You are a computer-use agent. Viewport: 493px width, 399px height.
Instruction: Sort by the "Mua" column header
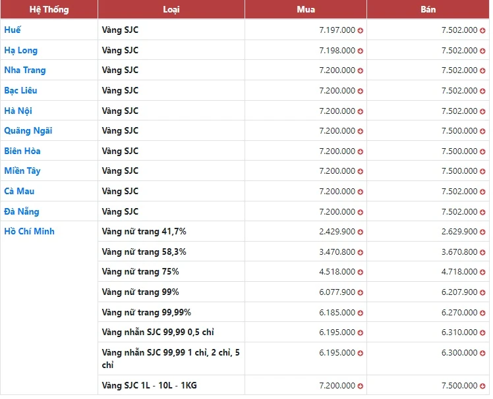[x=306, y=10]
